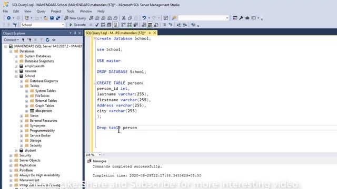Select the Messages results tab
Viewport: 337px width, 189px height.
click(x=97, y=161)
